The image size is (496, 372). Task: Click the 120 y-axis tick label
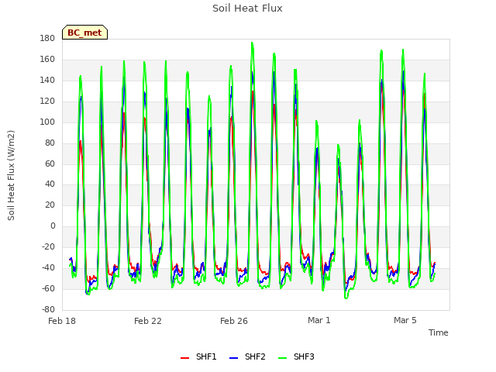click(x=47, y=102)
